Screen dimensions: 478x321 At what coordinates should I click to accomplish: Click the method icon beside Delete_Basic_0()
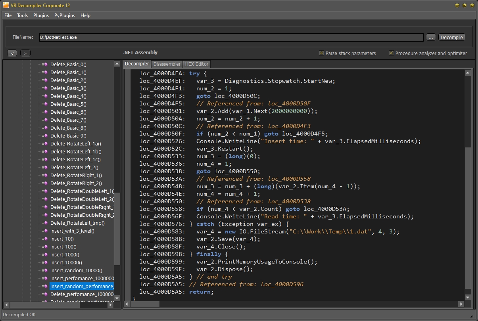pos(45,65)
